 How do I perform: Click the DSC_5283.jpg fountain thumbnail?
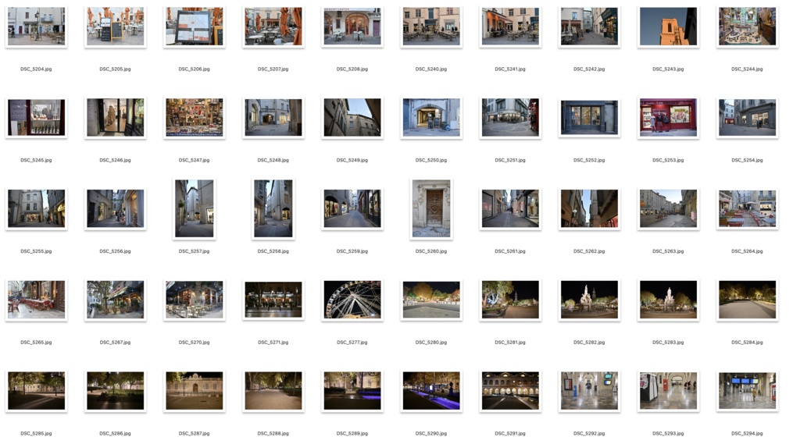(x=669, y=300)
